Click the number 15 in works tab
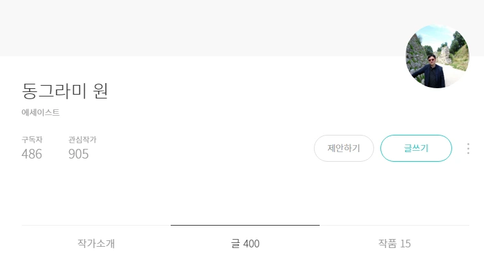484x271 pixels. [x=405, y=244]
